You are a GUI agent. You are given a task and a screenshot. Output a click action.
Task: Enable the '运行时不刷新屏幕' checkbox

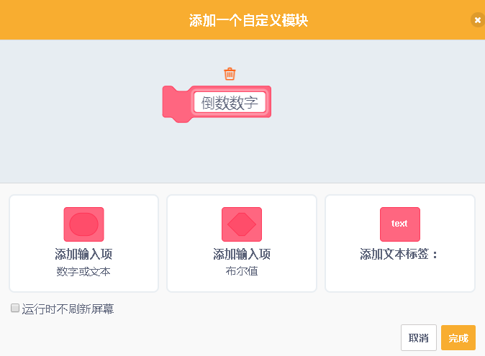(x=15, y=308)
